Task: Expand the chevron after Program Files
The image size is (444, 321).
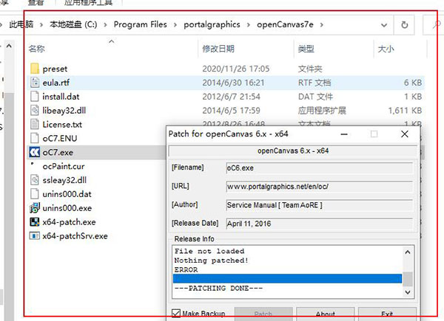Action: [x=175, y=24]
